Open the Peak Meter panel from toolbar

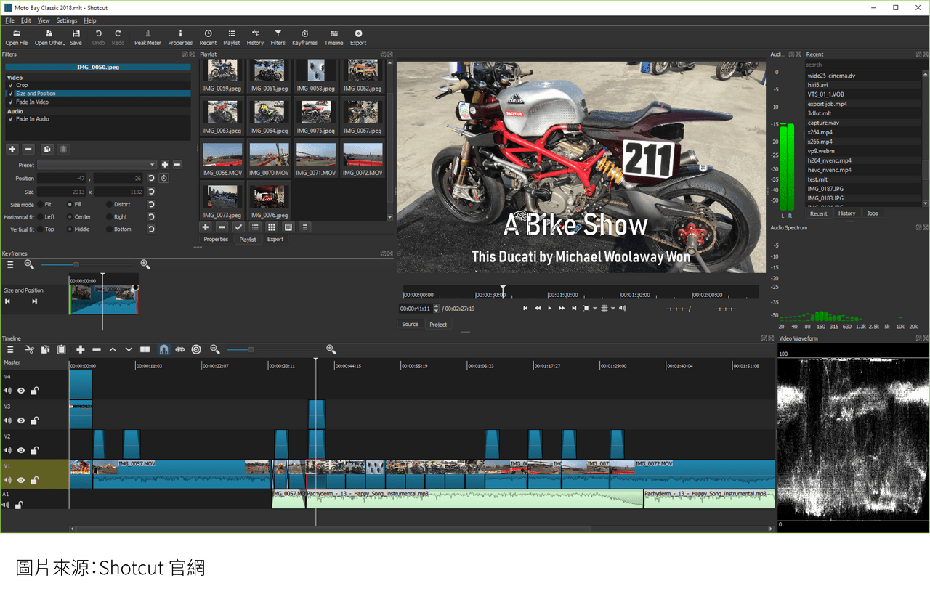[x=147, y=37]
